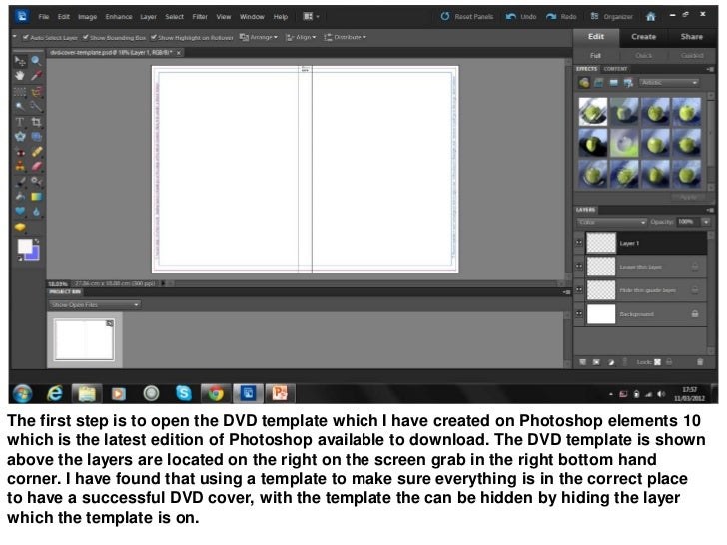Toggle lock transparent pixels button

(x=657, y=362)
